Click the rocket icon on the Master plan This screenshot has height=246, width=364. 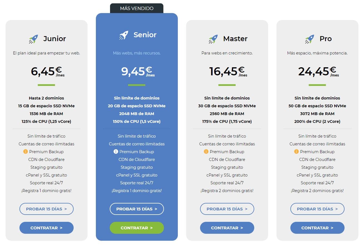click(x=212, y=38)
